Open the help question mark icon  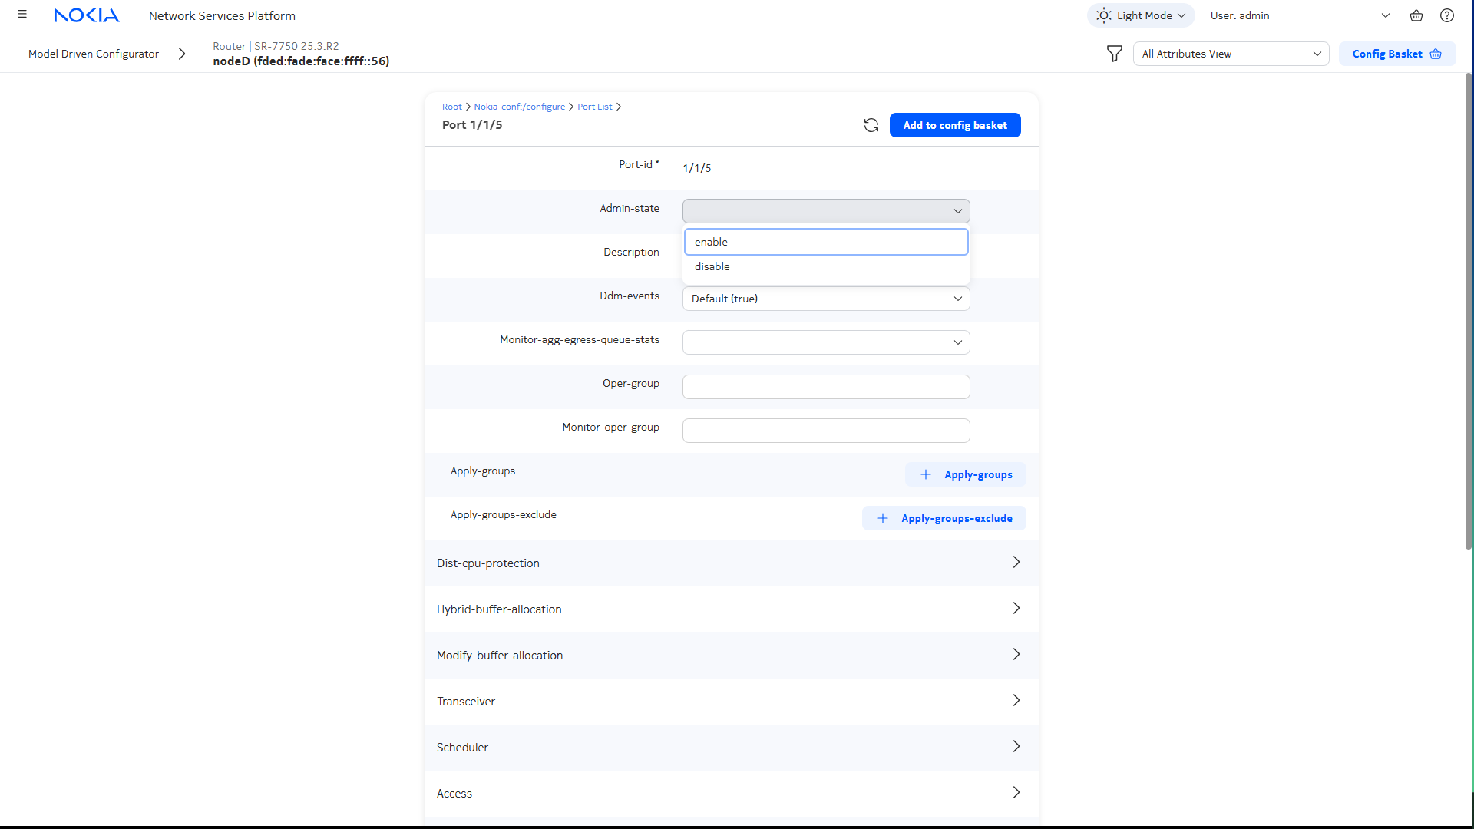click(1447, 15)
